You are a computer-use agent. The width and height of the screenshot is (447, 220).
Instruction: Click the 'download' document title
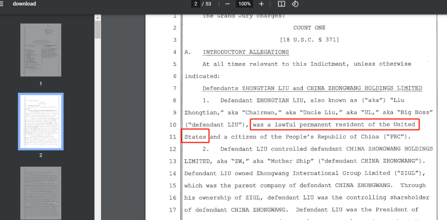24,4
